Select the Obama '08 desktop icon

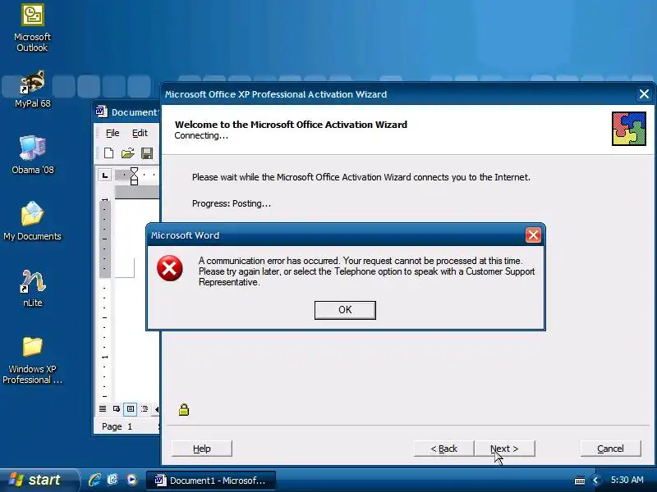(x=32, y=155)
